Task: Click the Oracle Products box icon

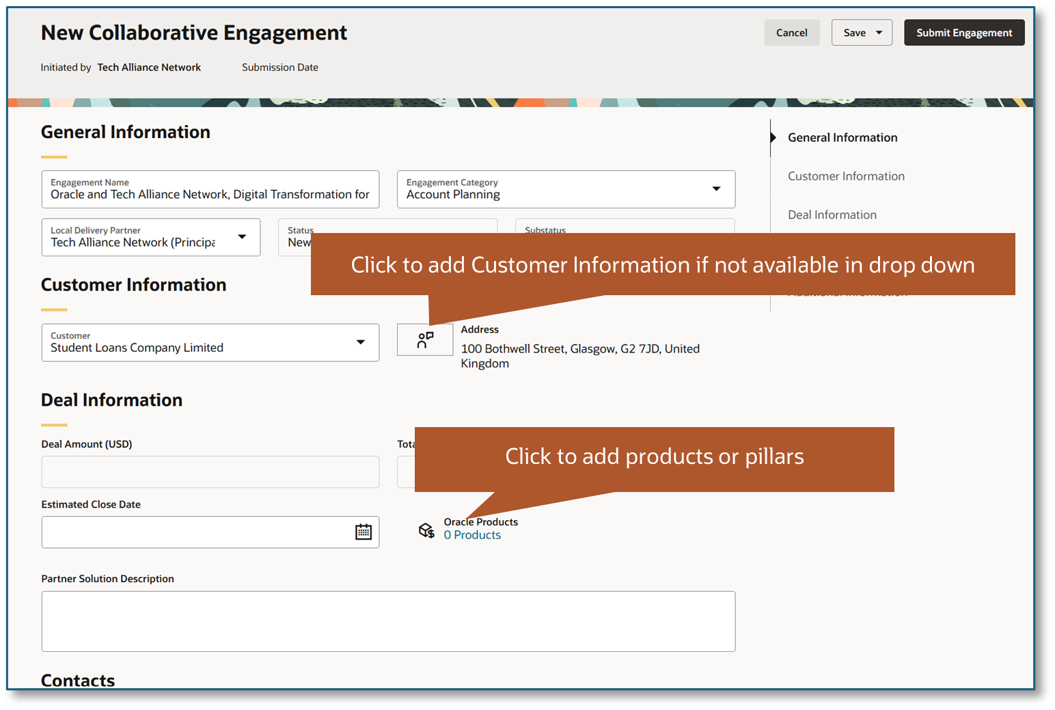Action: pyautogui.click(x=426, y=530)
